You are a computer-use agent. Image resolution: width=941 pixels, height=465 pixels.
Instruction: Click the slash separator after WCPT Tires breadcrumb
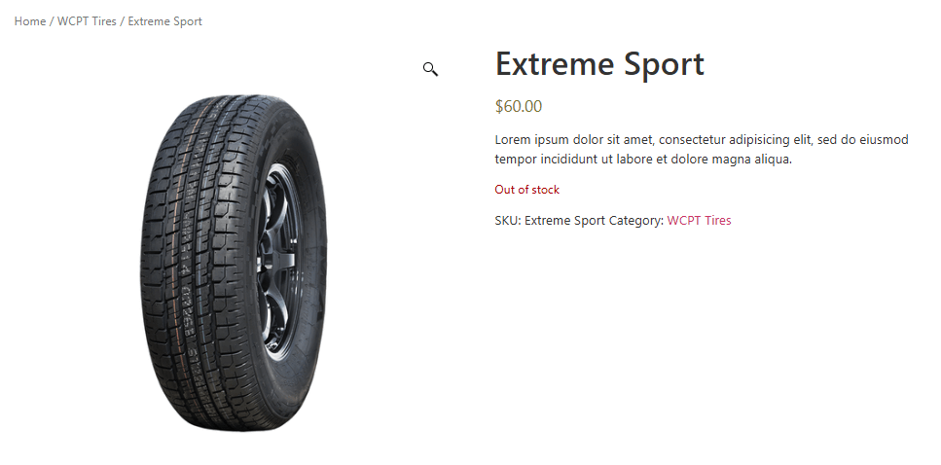(x=122, y=21)
